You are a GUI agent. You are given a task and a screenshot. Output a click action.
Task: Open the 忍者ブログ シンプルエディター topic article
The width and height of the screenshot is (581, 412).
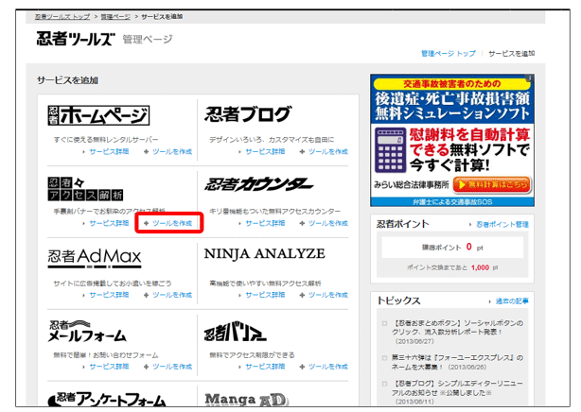pyautogui.click(x=457, y=392)
